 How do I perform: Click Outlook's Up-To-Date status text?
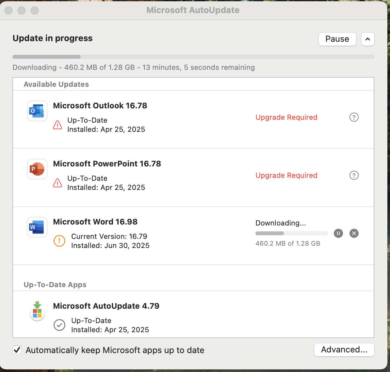[x=87, y=120]
